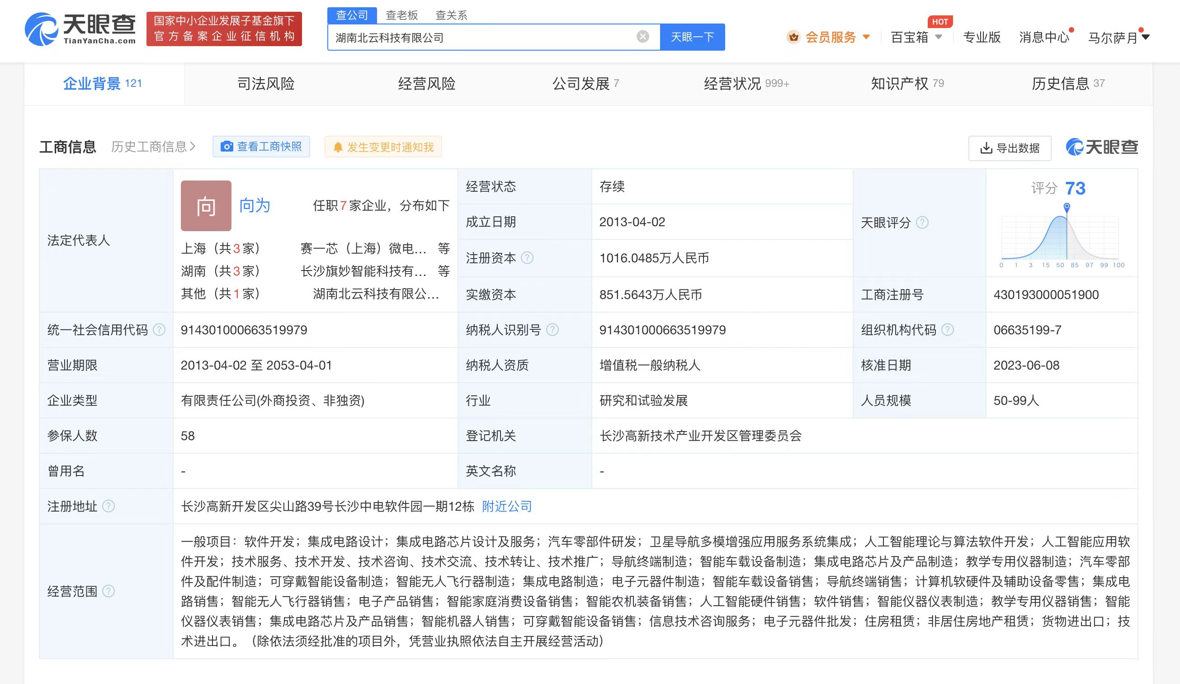Click the TianYanCha logo icon
The height and width of the screenshot is (684, 1180).
click(x=42, y=29)
